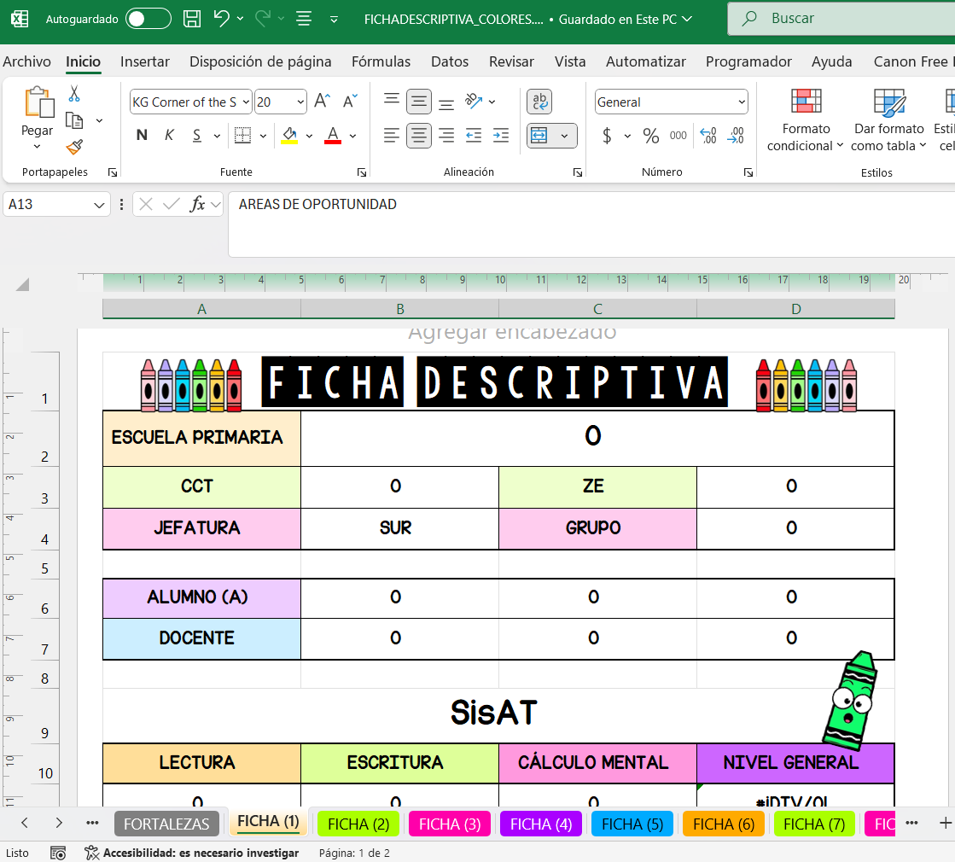Open the font size dropdown
The width and height of the screenshot is (955, 862).
[301, 102]
